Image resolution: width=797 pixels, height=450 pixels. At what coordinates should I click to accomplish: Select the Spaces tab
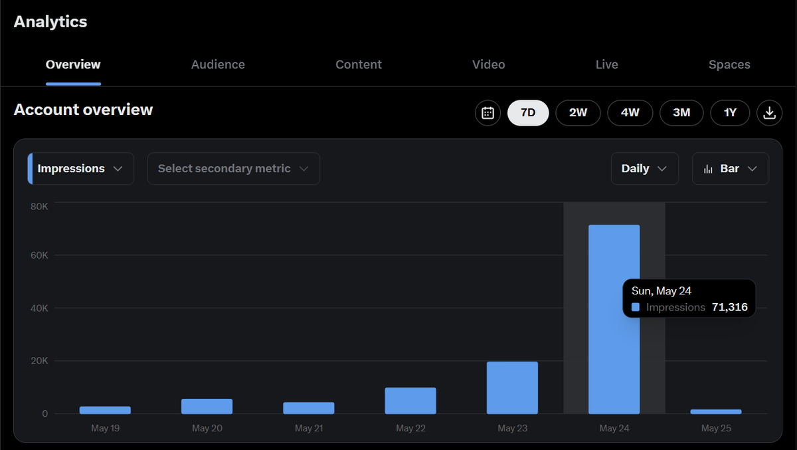(729, 64)
